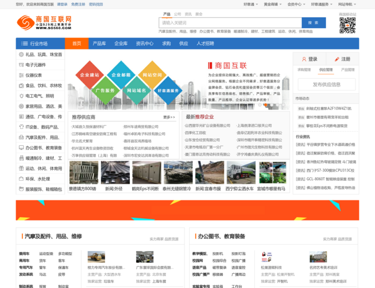The image size is (375, 288).
Task: Expand the 好意通 dropdown in top bar
Action: pyautogui.click(x=250, y=4)
